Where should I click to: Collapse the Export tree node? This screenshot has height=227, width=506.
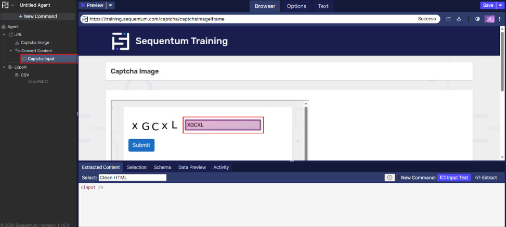click(x=4, y=67)
